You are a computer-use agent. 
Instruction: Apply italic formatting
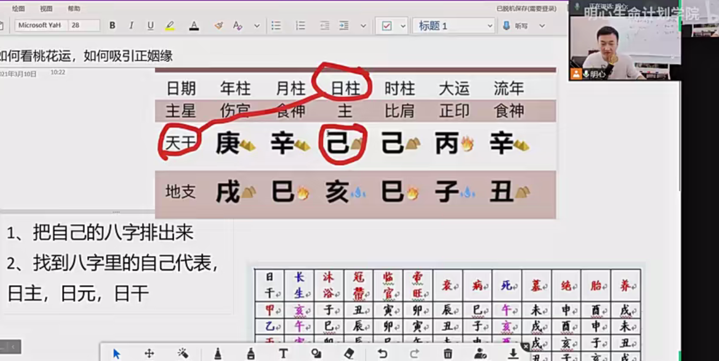click(x=130, y=26)
